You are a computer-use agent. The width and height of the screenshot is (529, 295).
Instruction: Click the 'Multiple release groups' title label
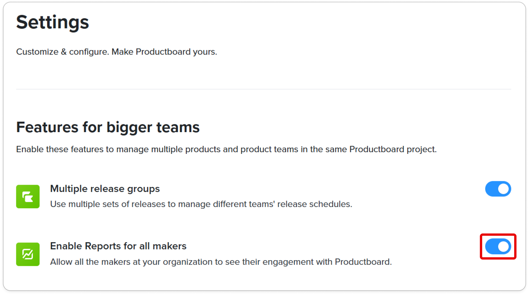(x=105, y=189)
